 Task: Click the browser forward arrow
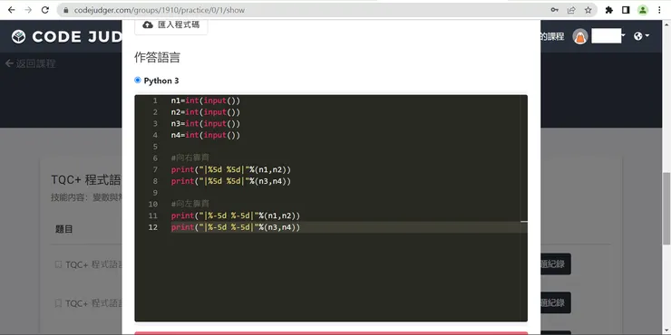pyautogui.click(x=28, y=10)
